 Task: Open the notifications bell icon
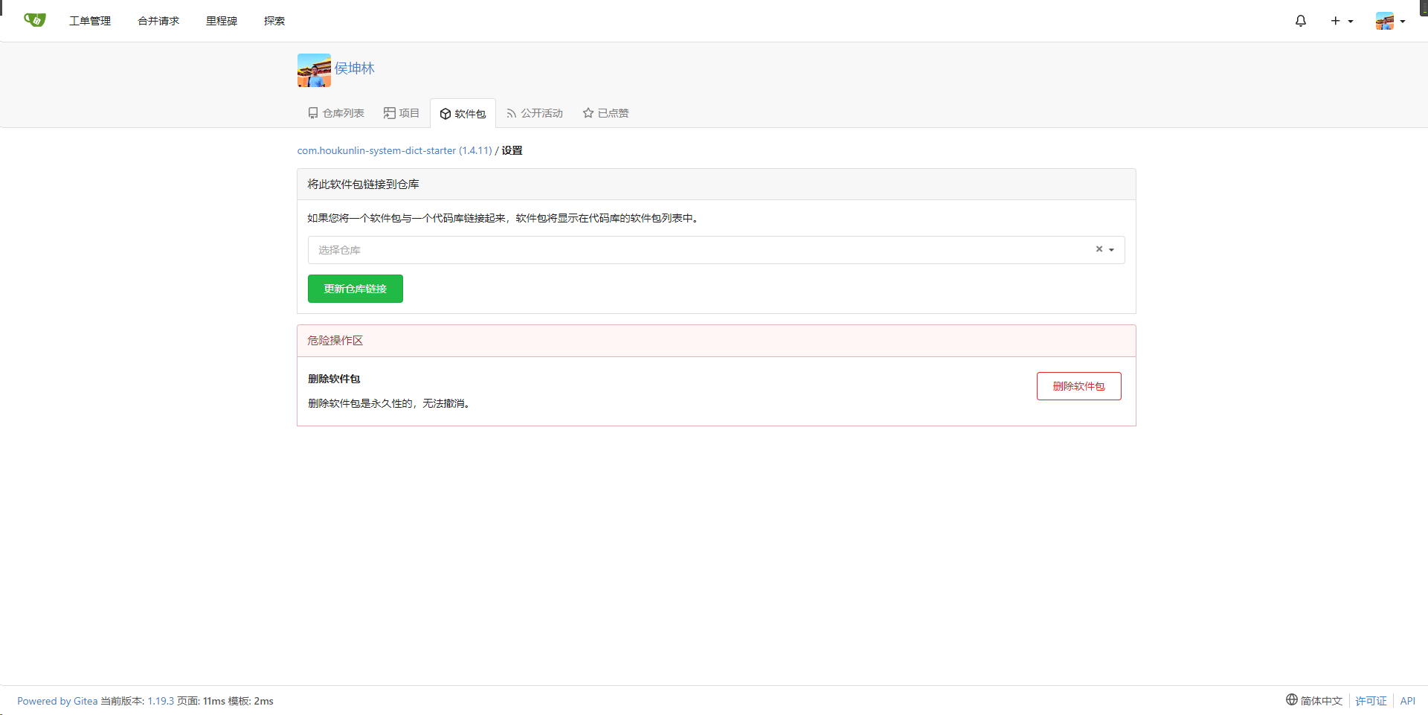click(1300, 21)
